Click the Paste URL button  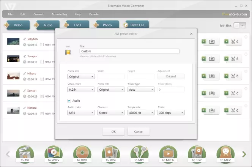click(136, 25)
